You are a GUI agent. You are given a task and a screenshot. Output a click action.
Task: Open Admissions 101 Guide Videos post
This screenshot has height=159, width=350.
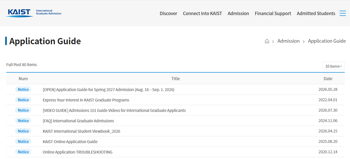[114, 110]
